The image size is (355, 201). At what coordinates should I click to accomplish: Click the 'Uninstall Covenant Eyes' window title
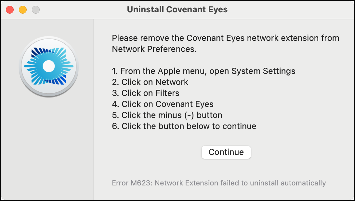(x=177, y=9)
